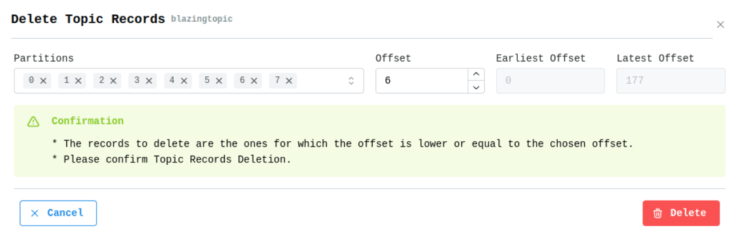Viewport: 739px width, 237px height.
Task: Click the Confirmation warning triangle icon
Action: click(x=33, y=121)
